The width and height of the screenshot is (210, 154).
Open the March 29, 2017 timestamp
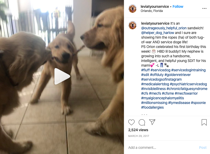(x=139, y=136)
